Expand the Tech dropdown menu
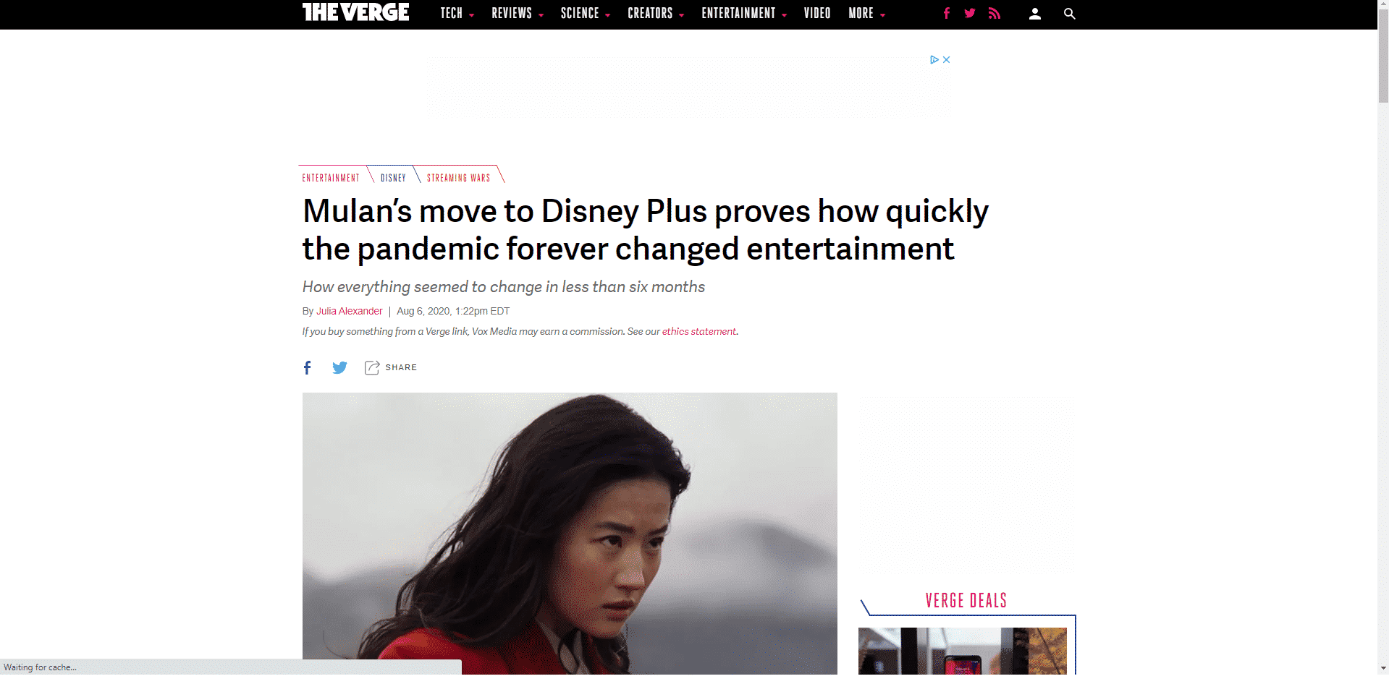Screen dimensions: 1389x684 [x=457, y=13]
